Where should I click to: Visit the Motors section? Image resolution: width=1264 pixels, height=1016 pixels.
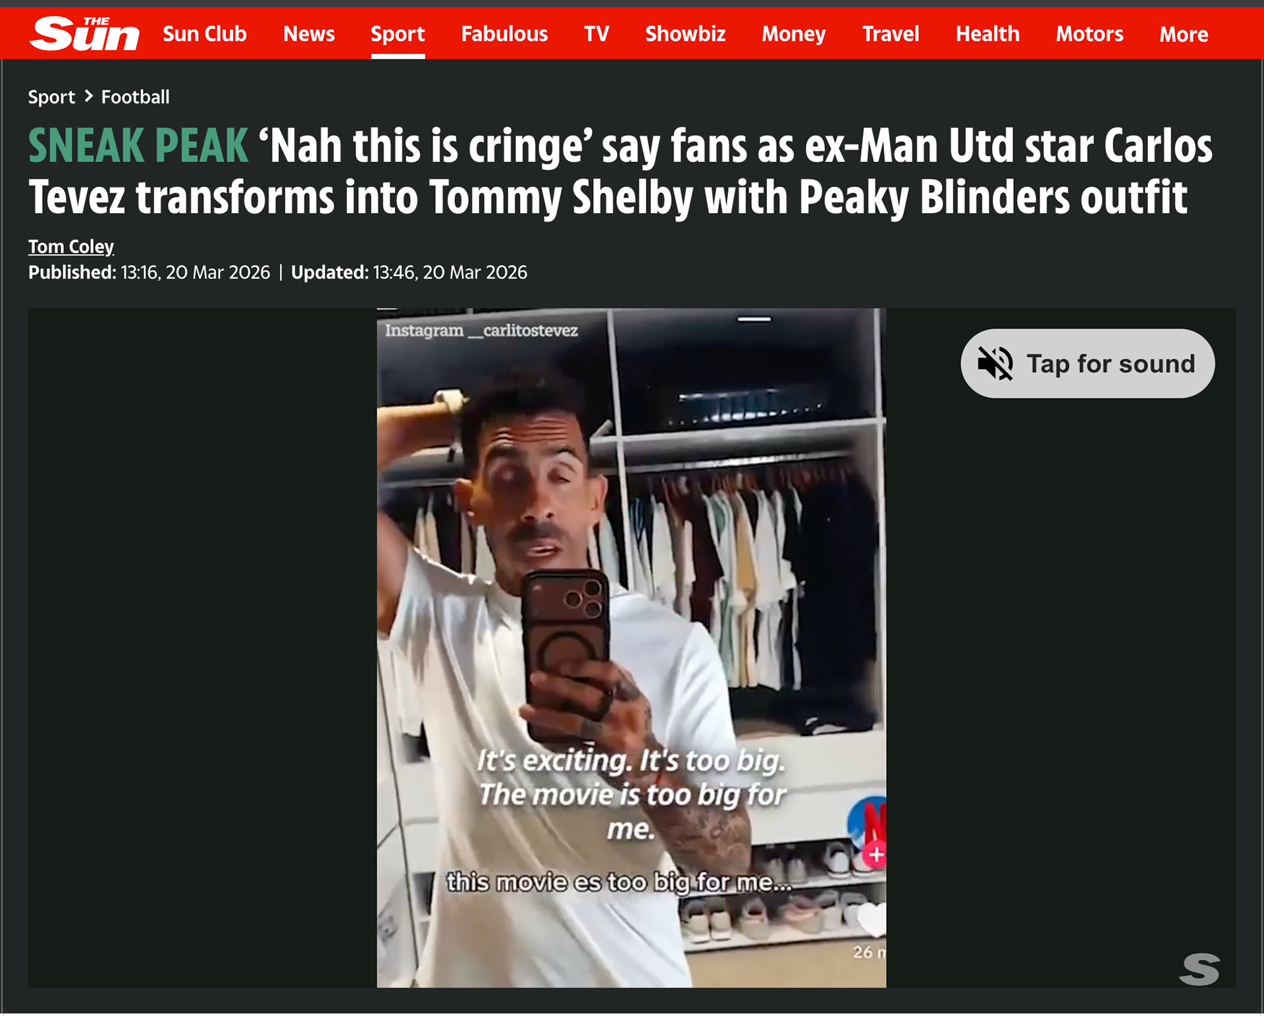(x=1090, y=34)
